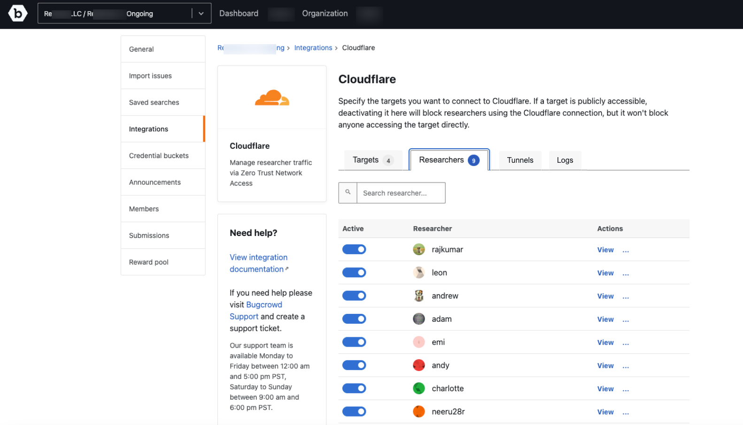Viewport: 743px width, 425px height.
Task: Open more actions for andy
Action: pyautogui.click(x=626, y=366)
